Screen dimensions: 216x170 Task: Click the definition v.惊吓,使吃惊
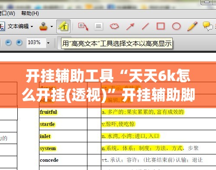pyautogui.click(x=118, y=124)
